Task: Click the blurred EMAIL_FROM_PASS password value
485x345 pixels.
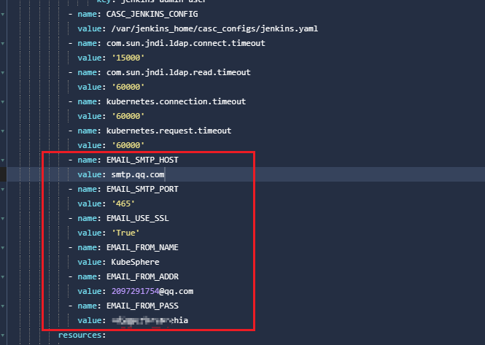Action: click(150, 320)
